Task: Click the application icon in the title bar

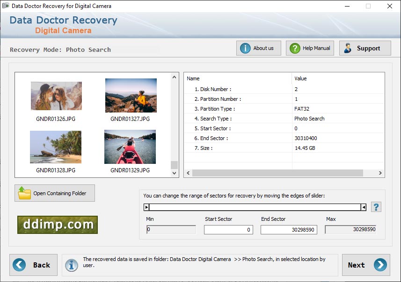Action: (7, 6)
